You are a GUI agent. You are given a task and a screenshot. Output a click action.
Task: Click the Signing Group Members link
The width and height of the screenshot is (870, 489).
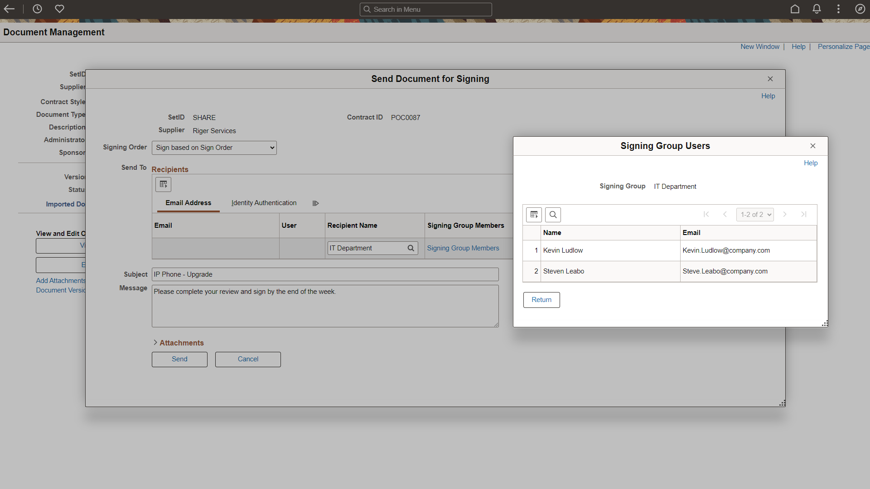pos(463,248)
